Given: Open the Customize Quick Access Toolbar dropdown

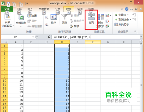Looking at the screenshot, I should click(27, 3).
